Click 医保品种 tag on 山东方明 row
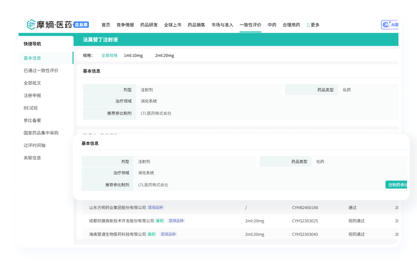 click(x=156, y=207)
